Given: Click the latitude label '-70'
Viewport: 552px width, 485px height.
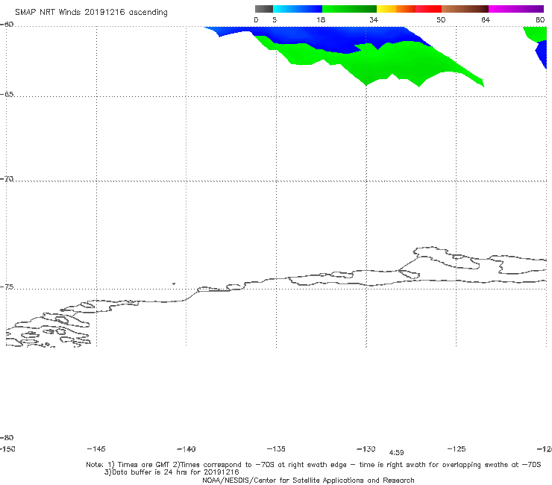Looking at the screenshot, I should click(x=7, y=179).
